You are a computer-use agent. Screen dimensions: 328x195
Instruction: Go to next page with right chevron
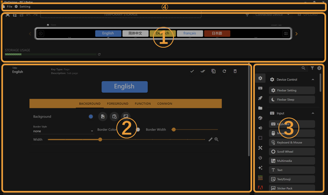coord(296,34)
